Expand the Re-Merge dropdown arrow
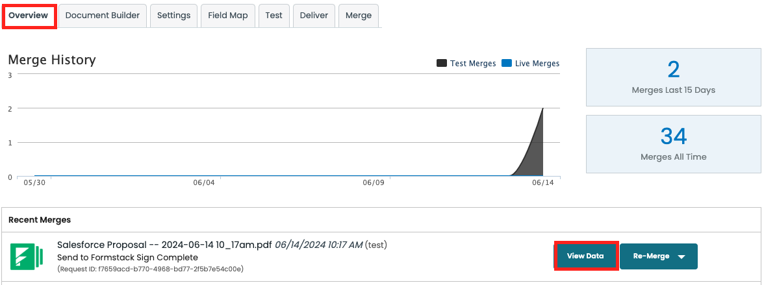Screen dimensions: 764x285 (681, 256)
